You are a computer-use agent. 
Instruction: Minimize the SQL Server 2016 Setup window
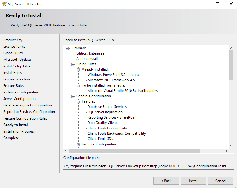pyautogui.click(x=204, y=4)
